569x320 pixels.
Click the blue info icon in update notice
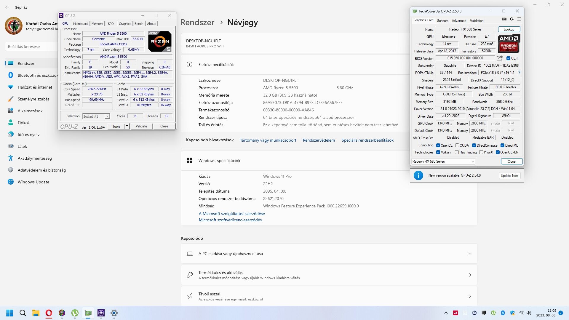[418, 175]
